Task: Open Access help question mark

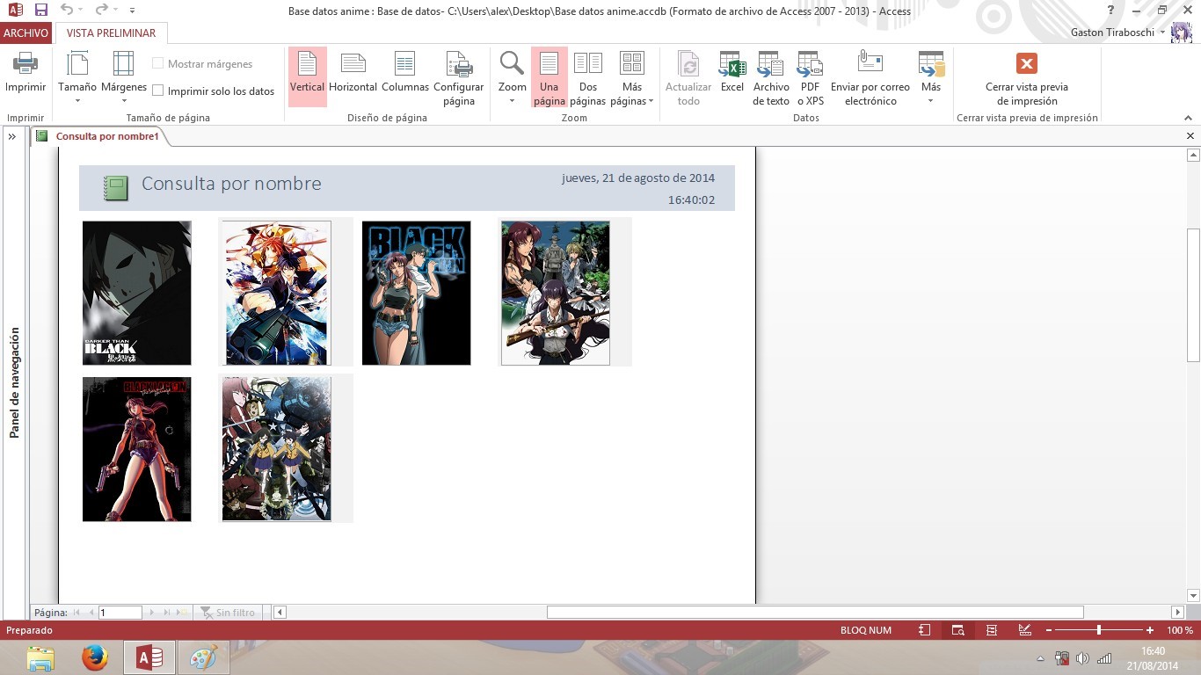Action: tap(1110, 10)
